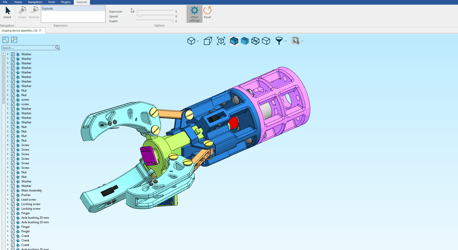Click the model tree Search field

click(x=28, y=48)
